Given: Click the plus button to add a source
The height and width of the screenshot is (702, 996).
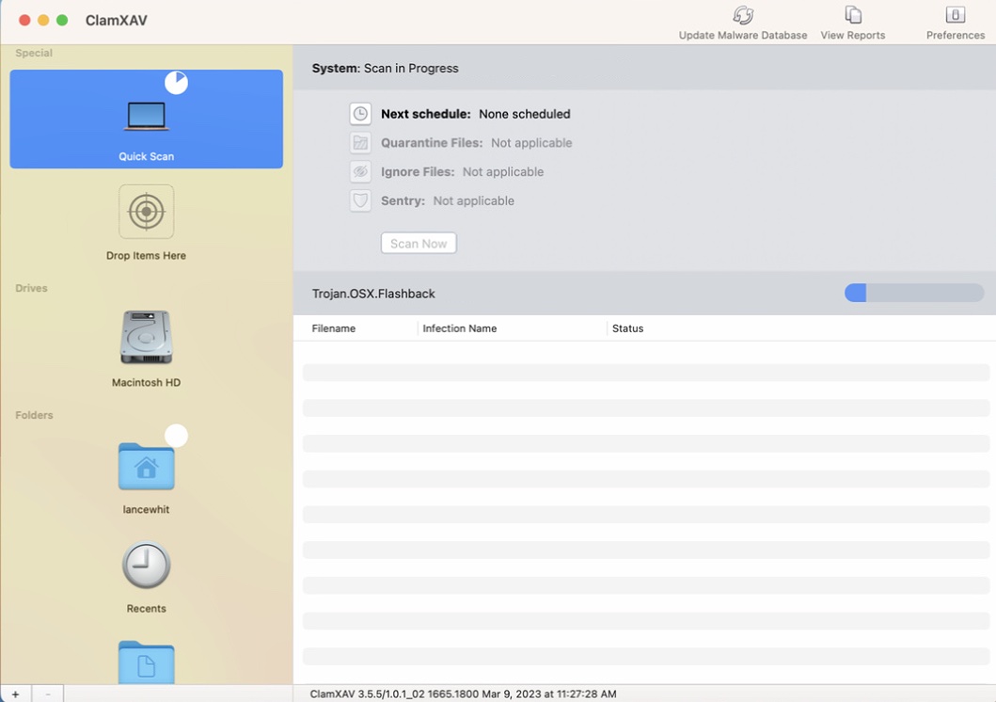Looking at the screenshot, I should (x=16, y=694).
